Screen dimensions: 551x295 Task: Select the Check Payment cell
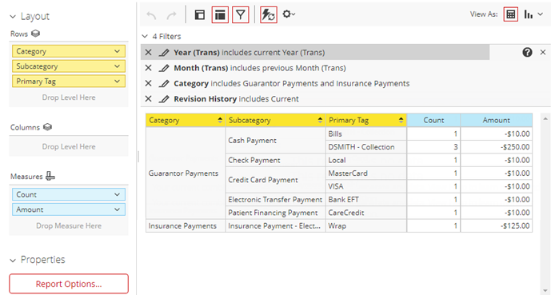click(275, 160)
